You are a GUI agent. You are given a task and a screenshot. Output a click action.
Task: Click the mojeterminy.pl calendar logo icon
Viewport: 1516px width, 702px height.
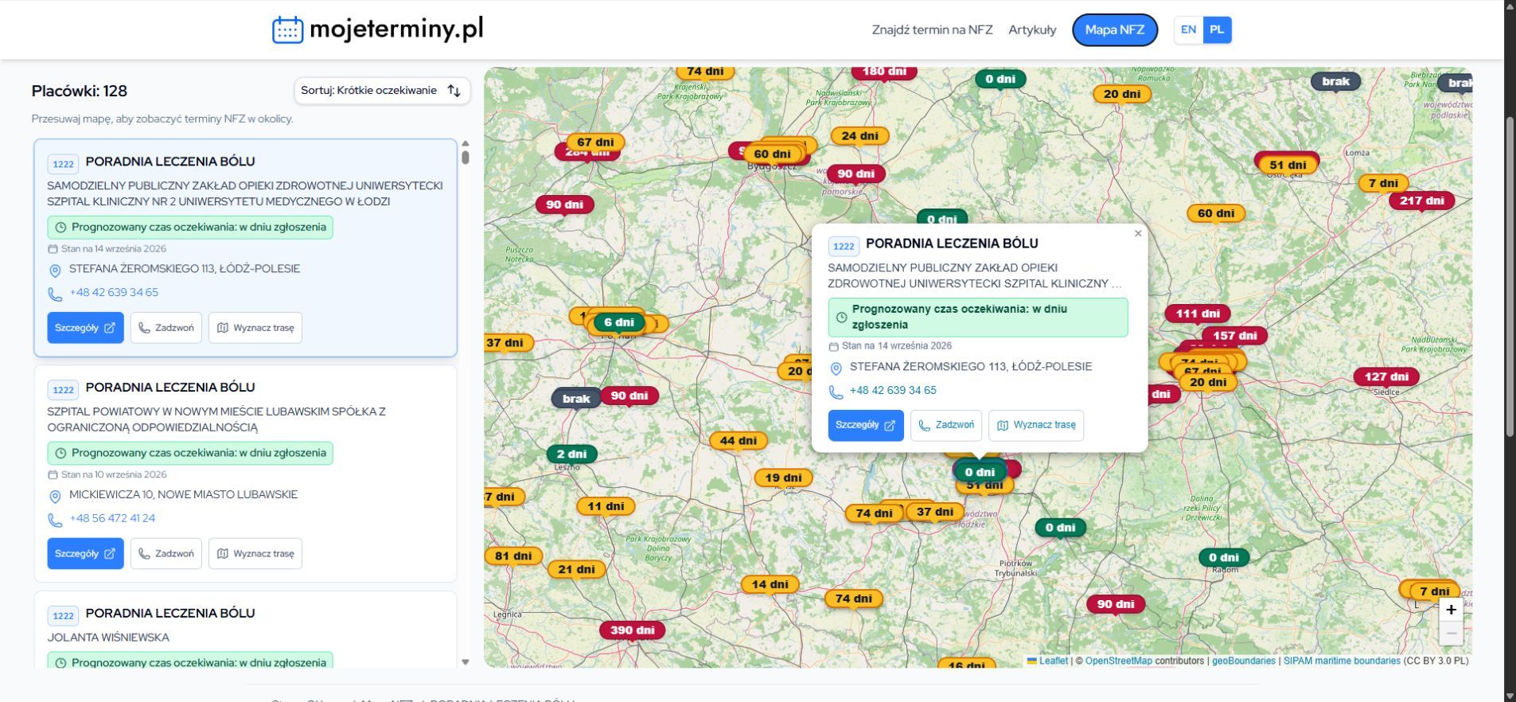pos(287,29)
